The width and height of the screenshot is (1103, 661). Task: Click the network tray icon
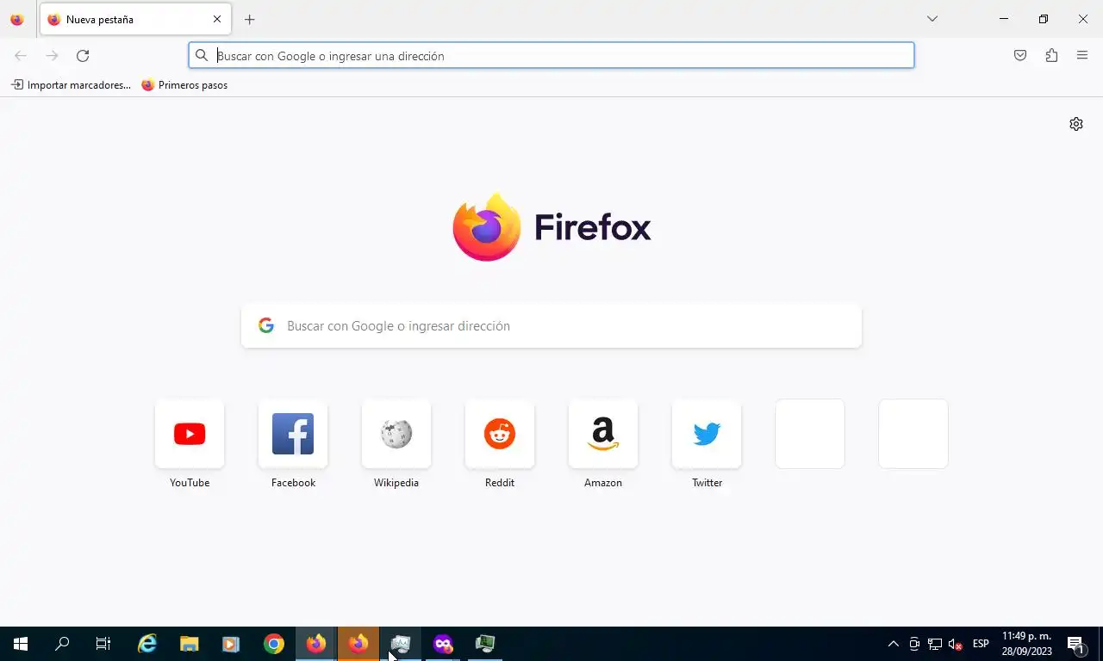point(935,644)
